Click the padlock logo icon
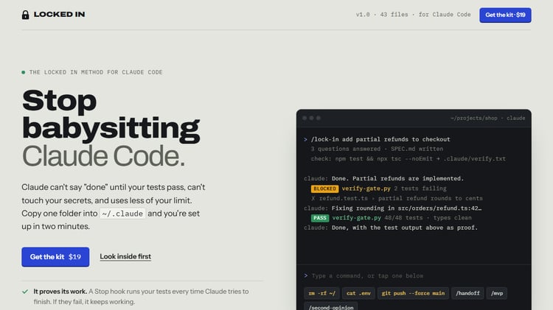This screenshot has height=310, width=553. 25,15
